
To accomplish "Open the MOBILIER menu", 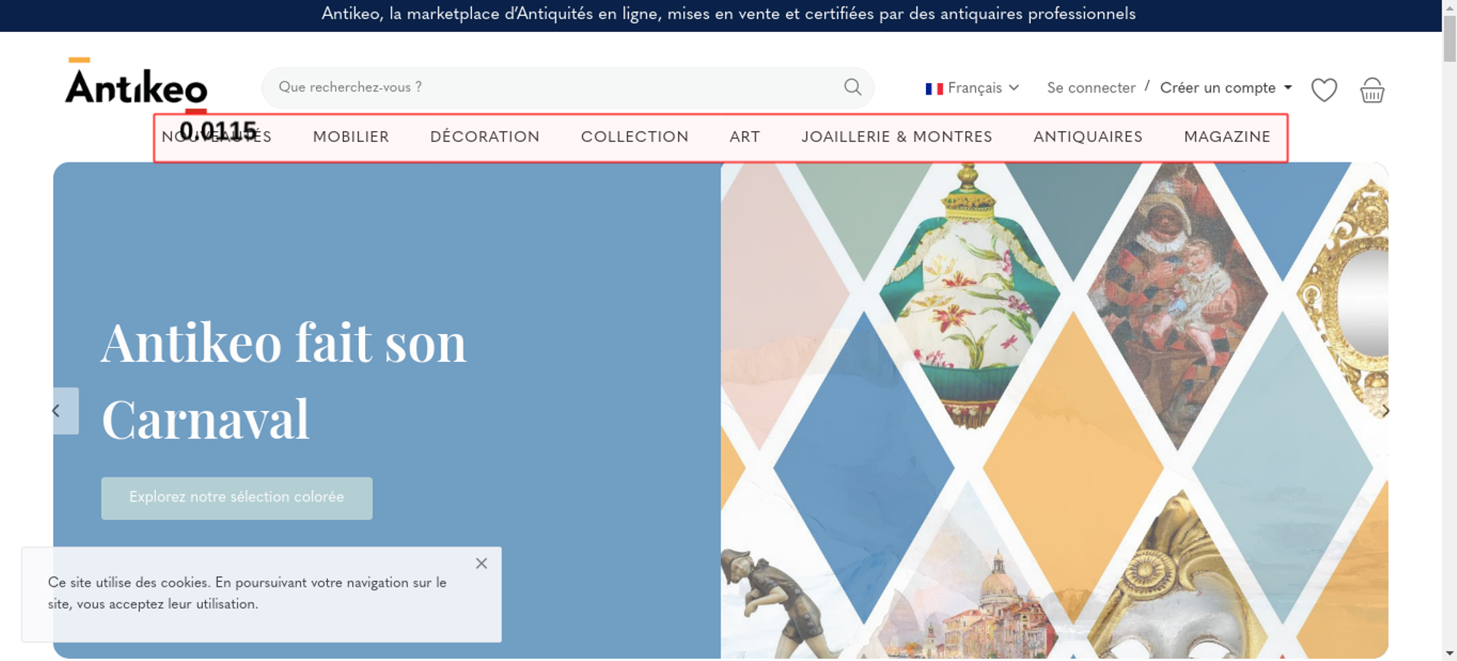I will tap(351, 137).
